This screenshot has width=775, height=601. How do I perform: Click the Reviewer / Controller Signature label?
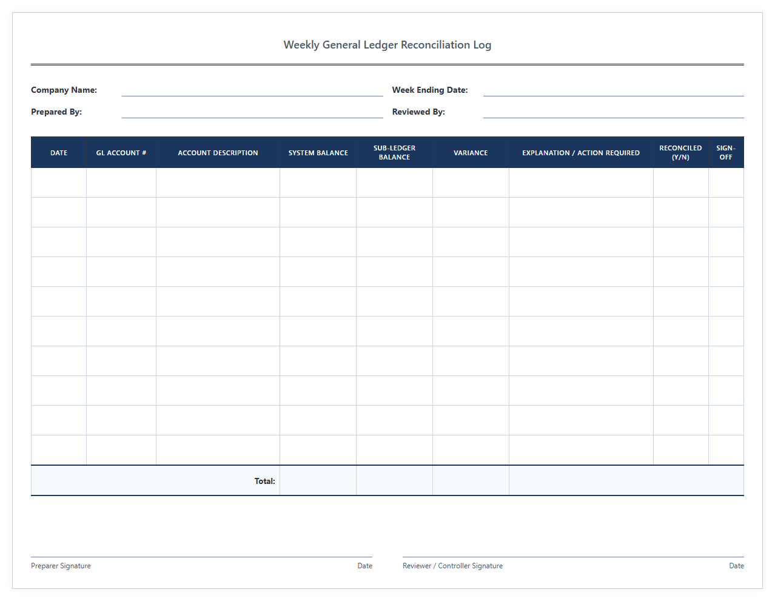452,566
